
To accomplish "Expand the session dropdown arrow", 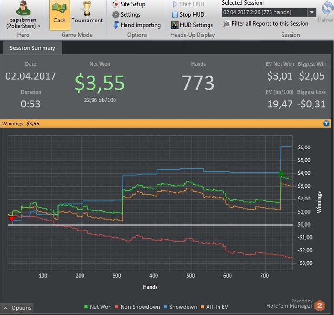I will point(312,12).
